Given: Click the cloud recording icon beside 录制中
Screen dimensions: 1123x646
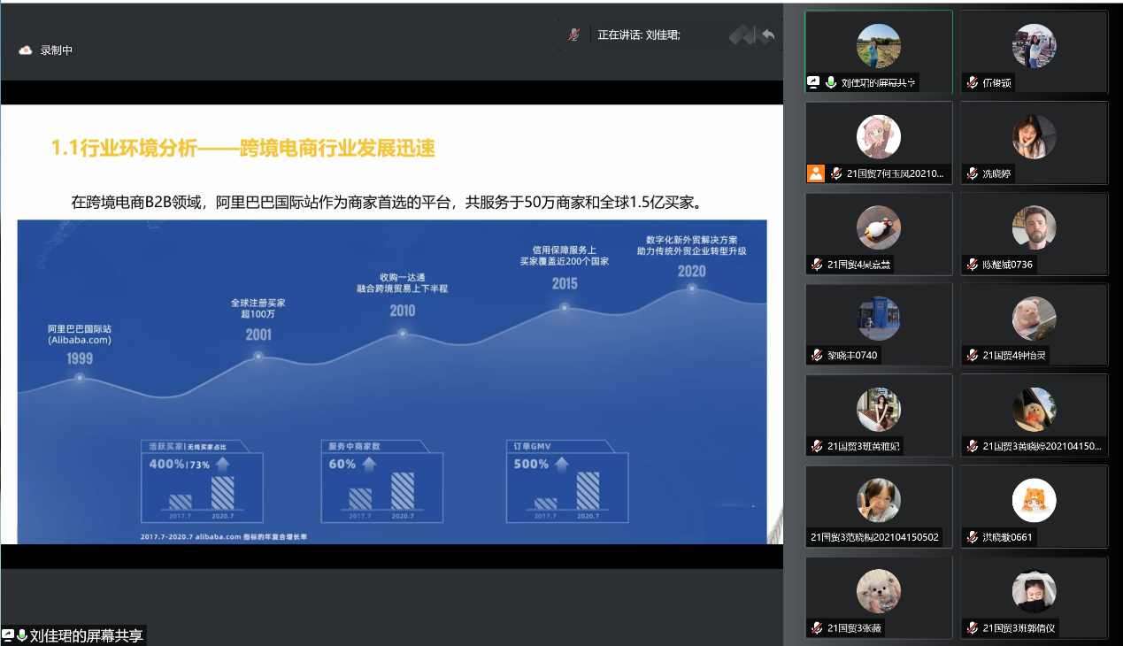Looking at the screenshot, I should coord(26,50).
